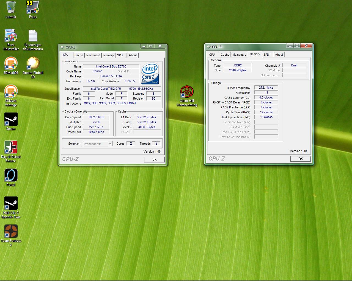Open Revo Uninstaller shortcut
352x281 pixels.
coord(11,40)
